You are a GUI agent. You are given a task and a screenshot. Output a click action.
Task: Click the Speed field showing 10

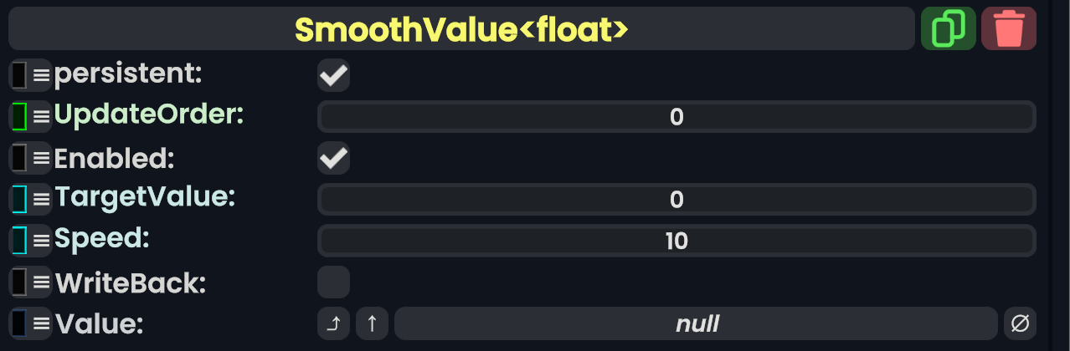(x=676, y=242)
